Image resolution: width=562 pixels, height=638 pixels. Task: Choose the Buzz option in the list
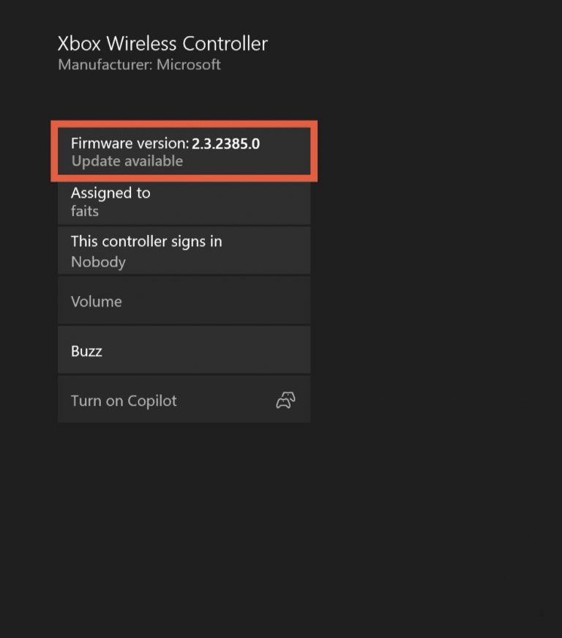tap(183, 350)
